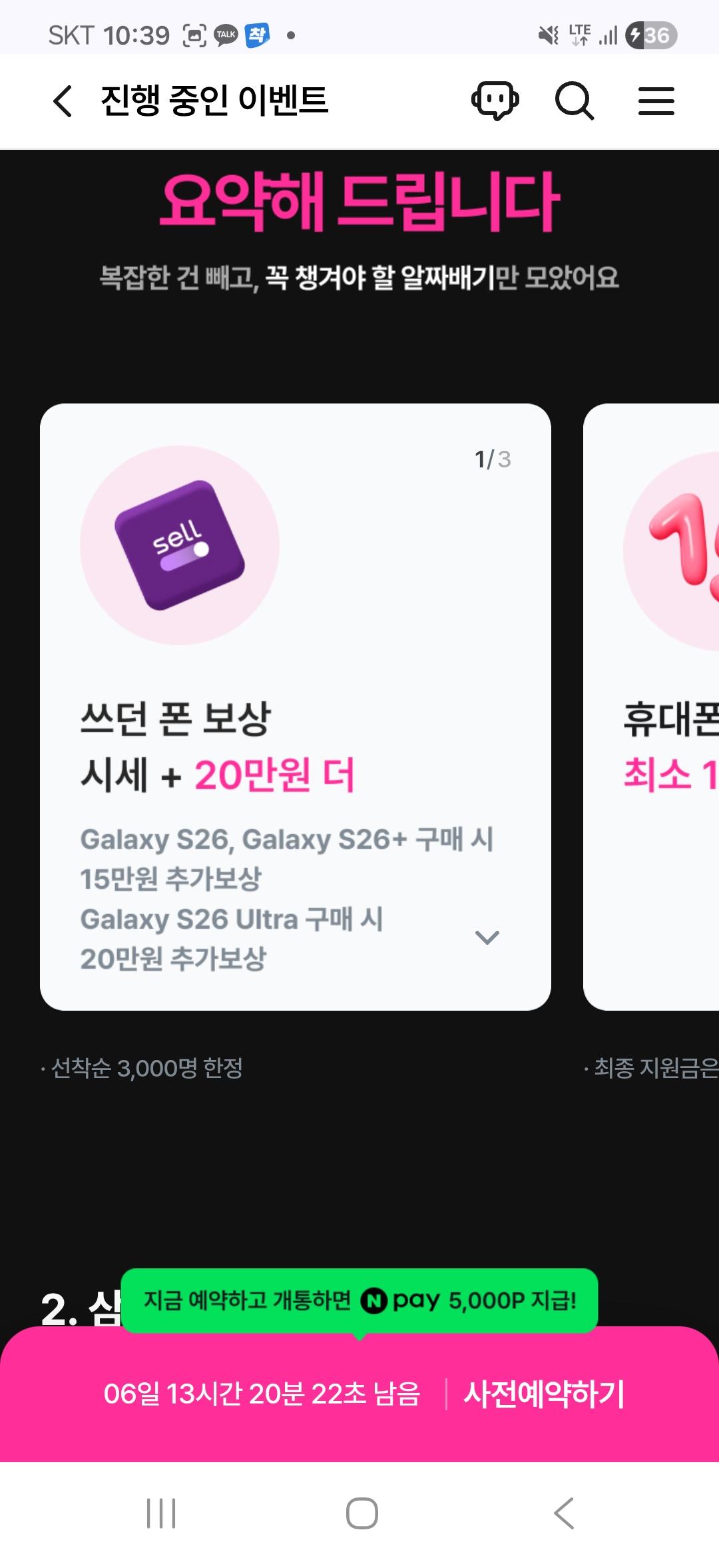Viewport: 719px width, 1558px height.
Task: Select the partially visible 휴대폰 card
Action: tap(651, 707)
